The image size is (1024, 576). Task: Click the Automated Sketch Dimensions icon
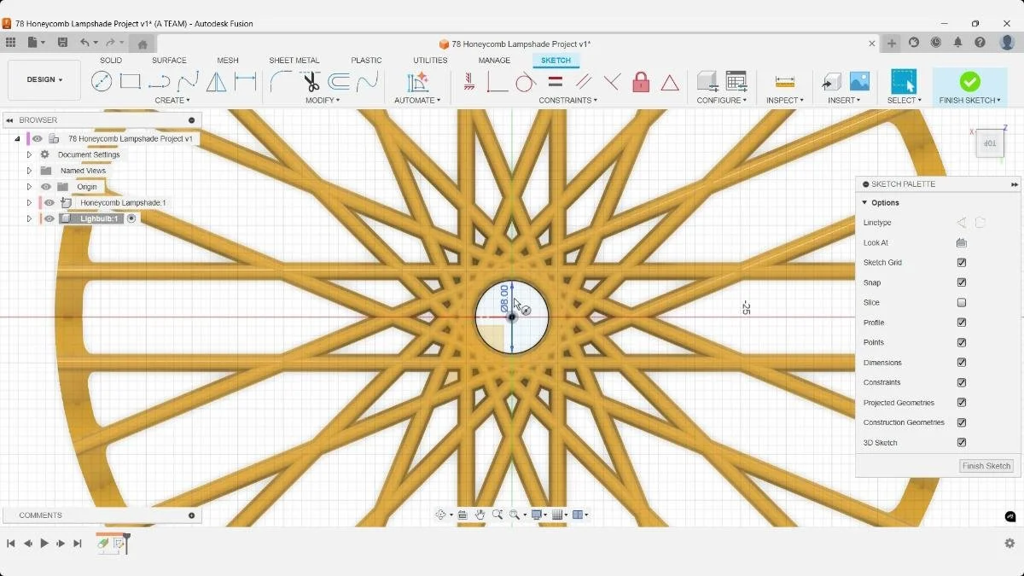417,82
